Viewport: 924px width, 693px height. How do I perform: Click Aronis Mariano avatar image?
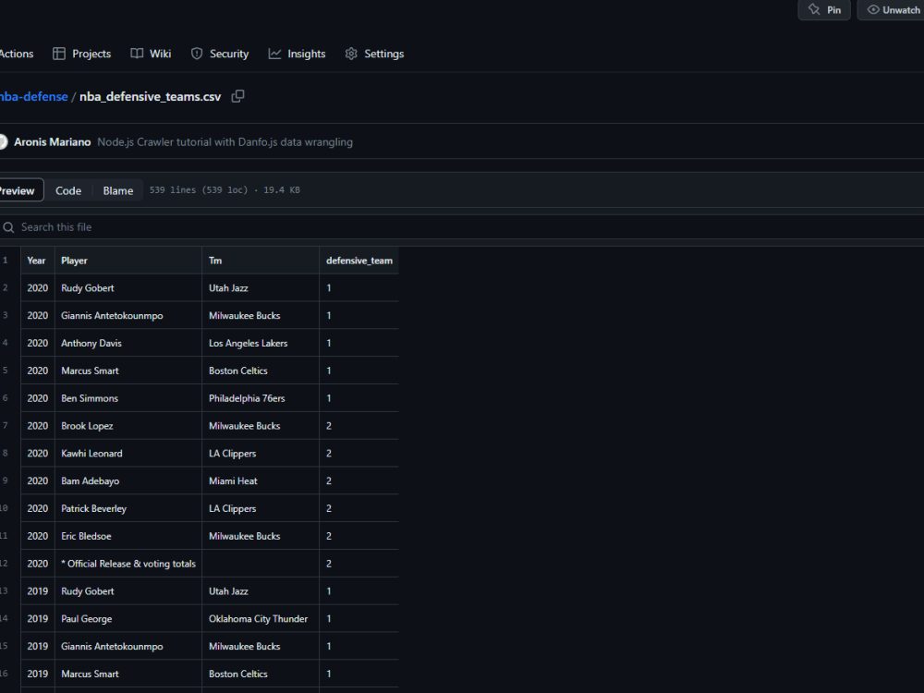coord(3,142)
